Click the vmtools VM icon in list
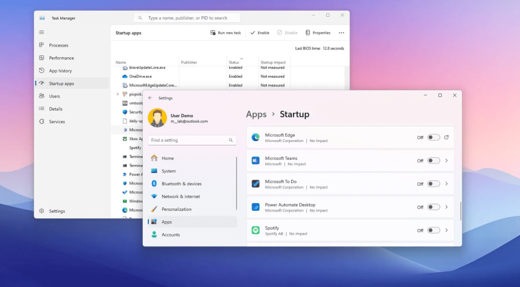Viewport: 520px width, 287px height. (125, 103)
